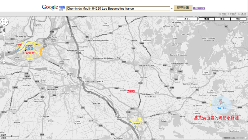Click the Robion town label
Screen dimensions: 248x140
pos(174,114)
